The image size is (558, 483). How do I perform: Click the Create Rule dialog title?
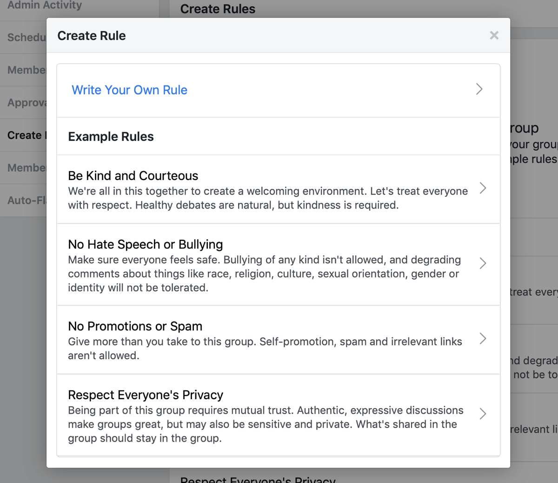coord(91,36)
